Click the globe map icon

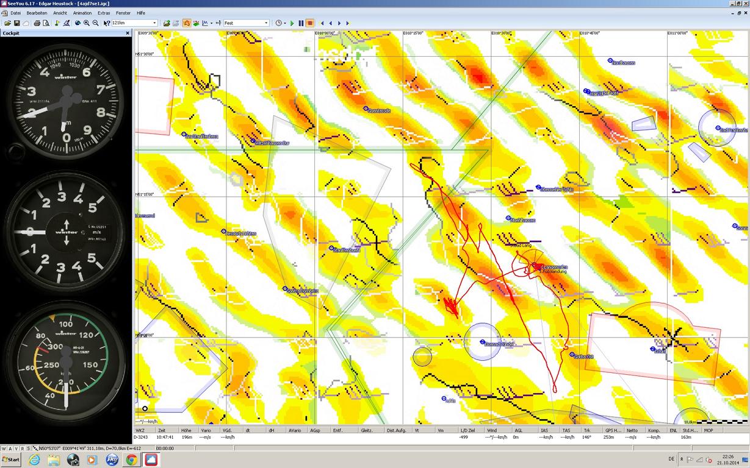click(x=78, y=23)
